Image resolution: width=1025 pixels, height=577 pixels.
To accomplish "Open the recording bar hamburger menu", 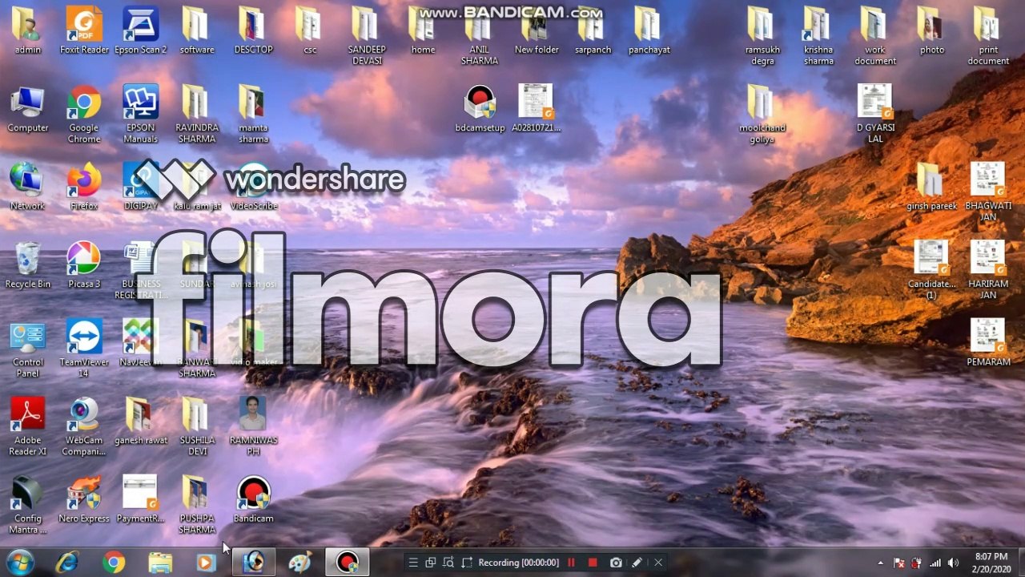I will coord(412,563).
